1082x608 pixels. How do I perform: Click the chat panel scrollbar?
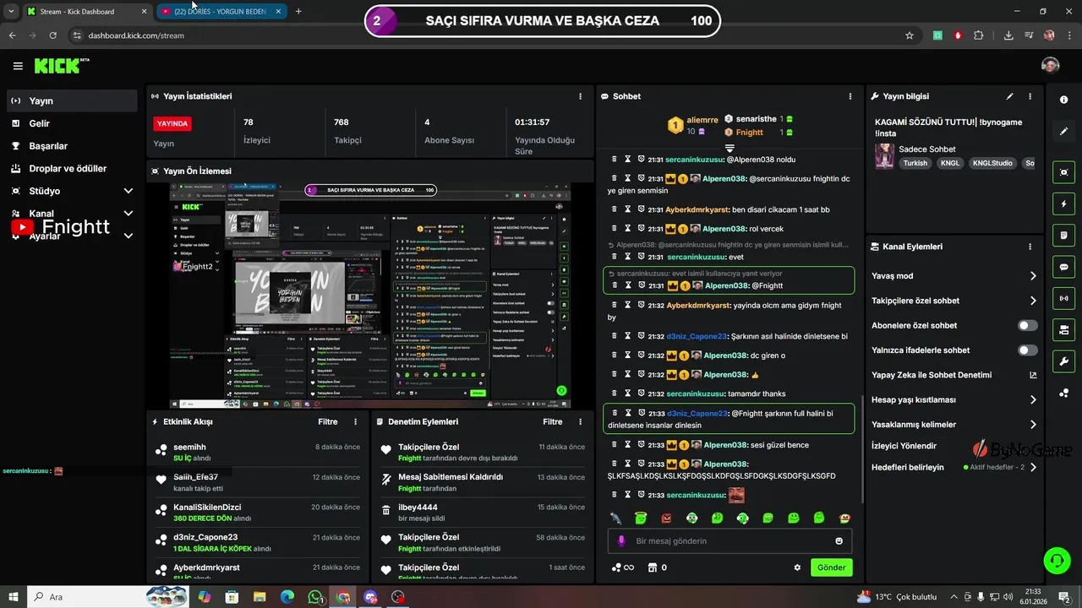pos(861,448)
